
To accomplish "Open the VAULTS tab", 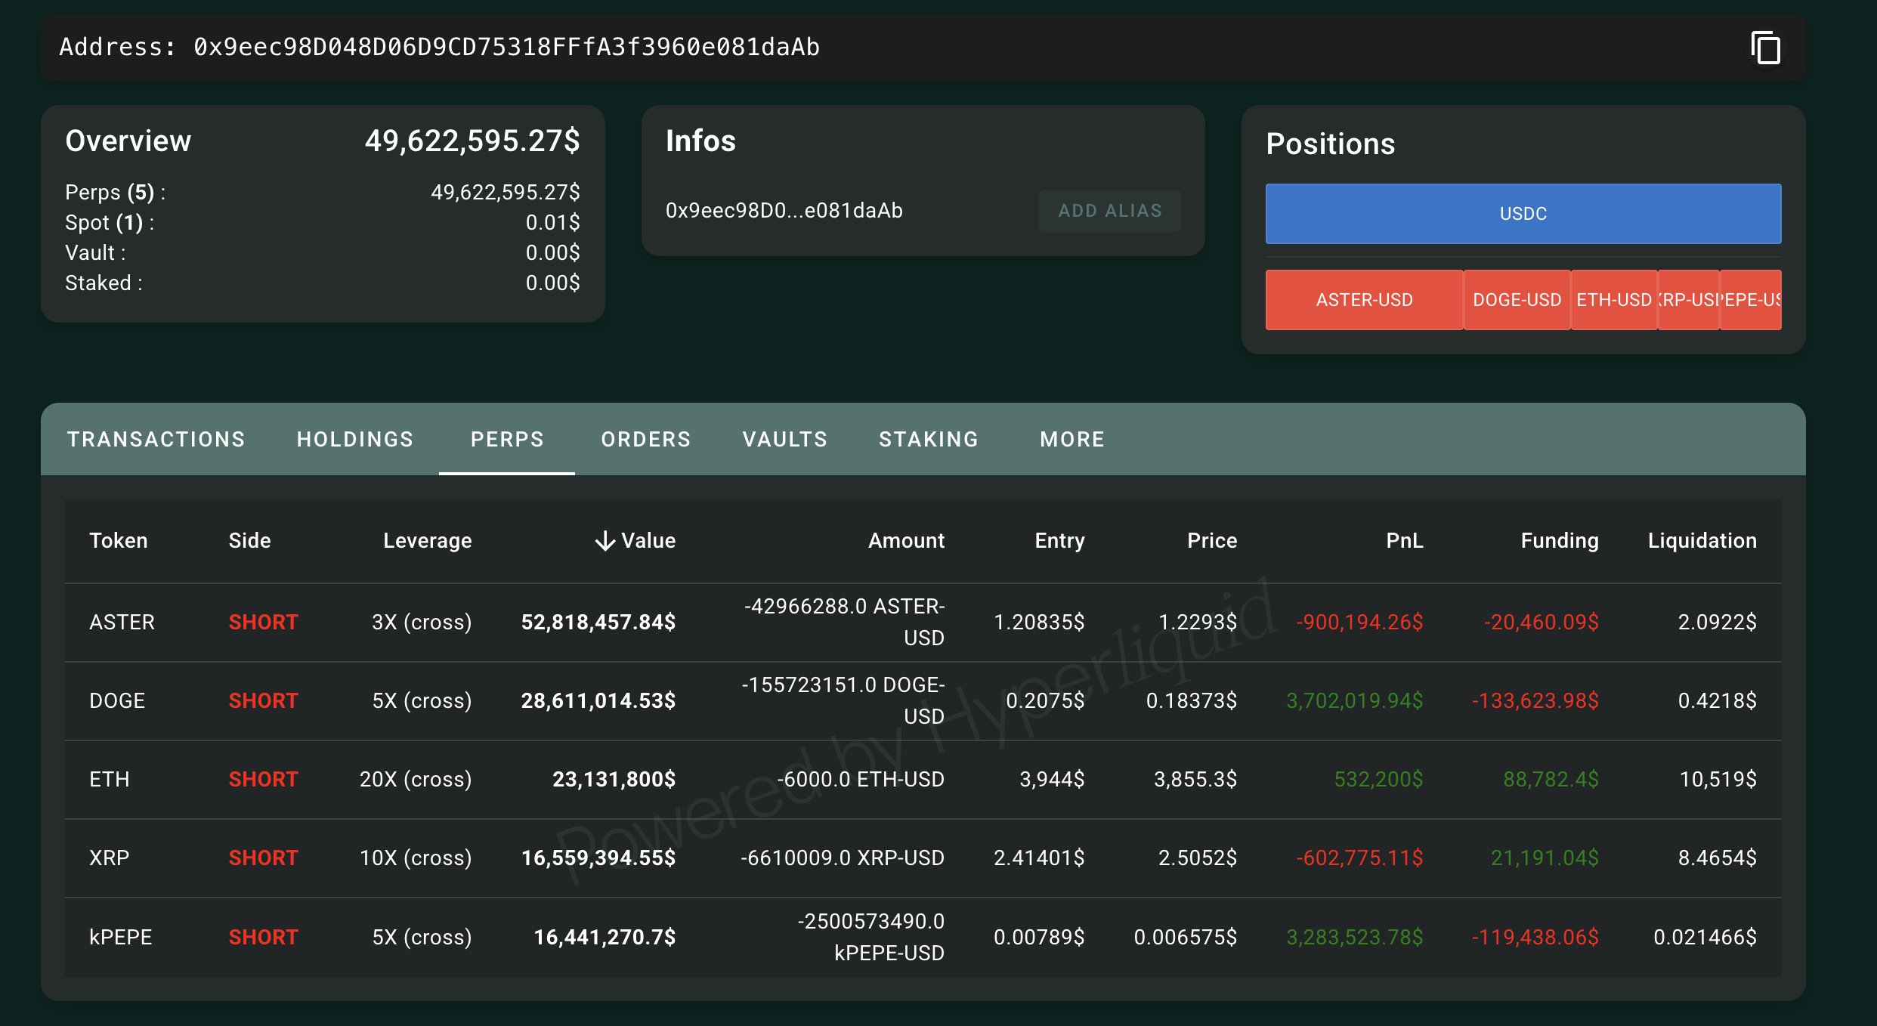I will click(x=784, y=439).
